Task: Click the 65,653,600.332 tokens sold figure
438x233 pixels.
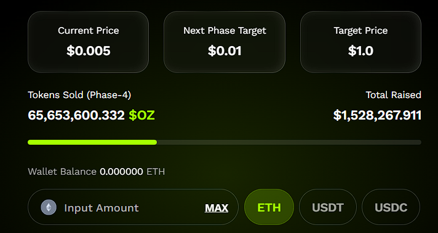Action: pos(76,115)
